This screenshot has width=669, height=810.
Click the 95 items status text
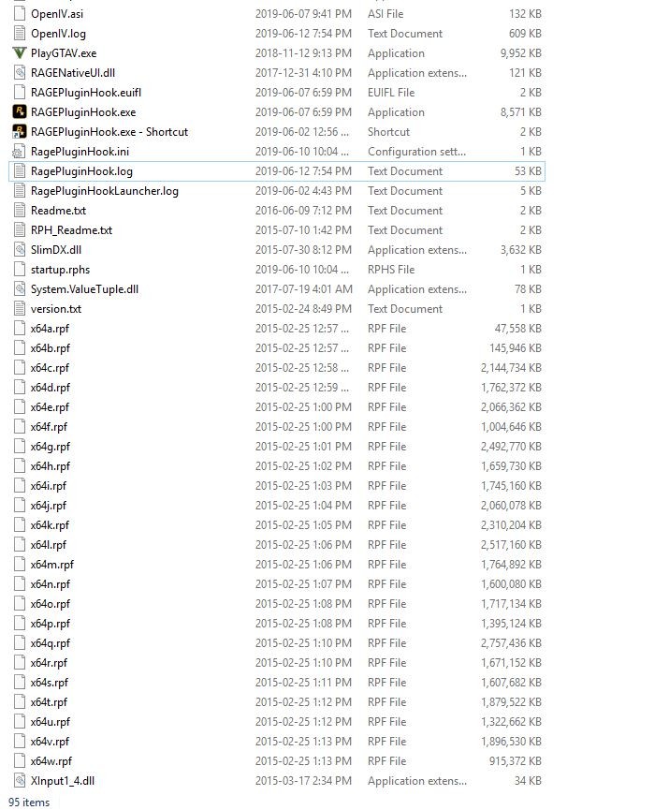click(x=29, y=803)
